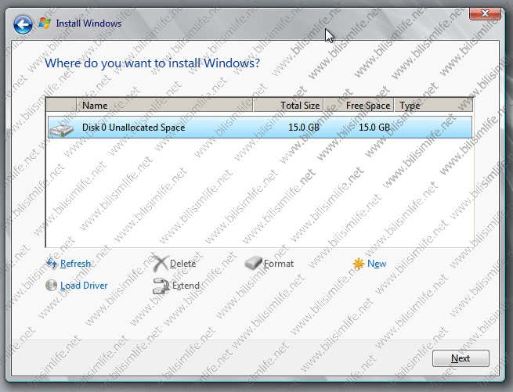Click the hard drive icon for Disk 0
Image resolution: width=513 pixels, height=392 pixels.
(x=61, y=129)
